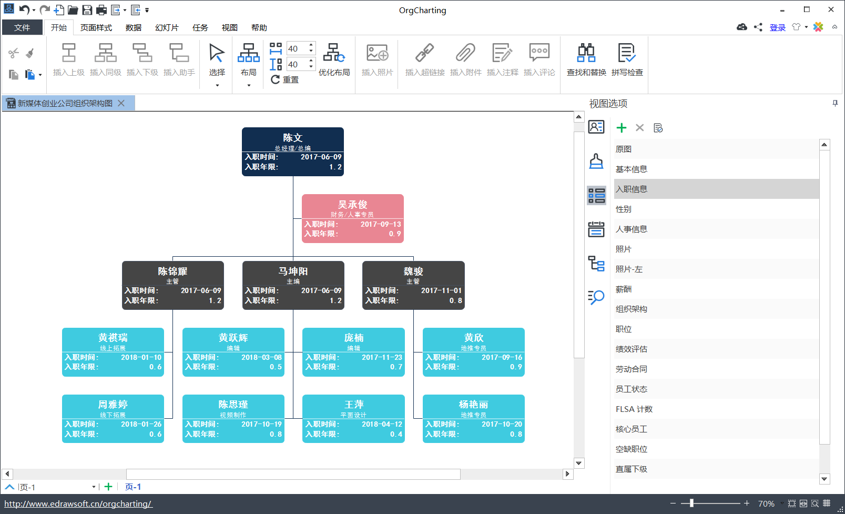The image size is (845, 514).
Task: Add a new view option with green plus
Action: (622, 128)
